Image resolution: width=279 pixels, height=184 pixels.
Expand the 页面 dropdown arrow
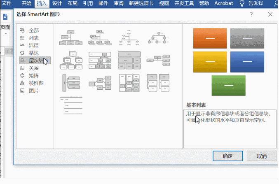(6, 33)
